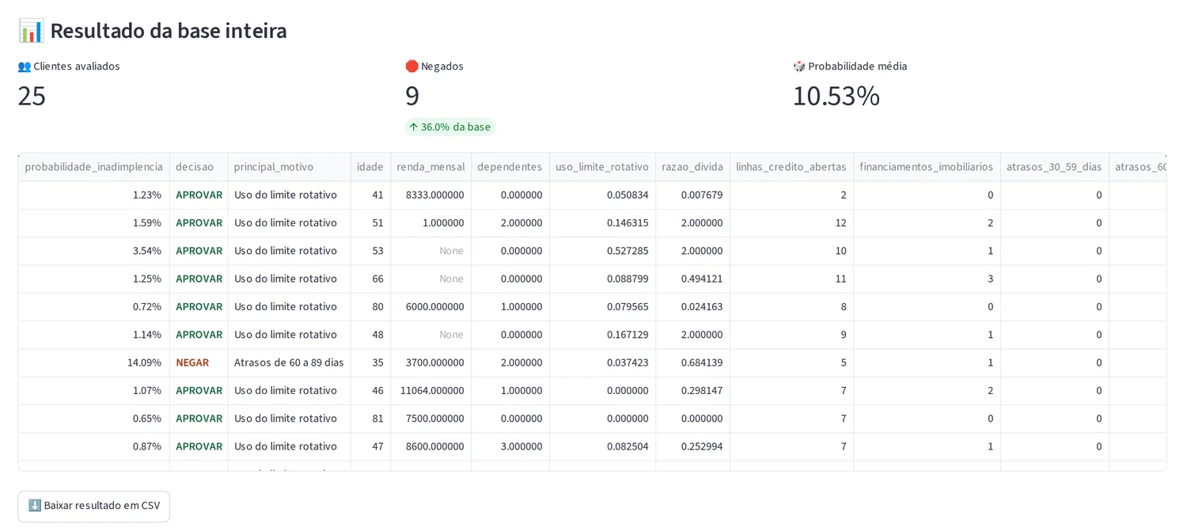The image size is (1187, 531).
Task: Select the Atrasos de 60 a 89 dias cell
Action: click(x=289, y=362)
